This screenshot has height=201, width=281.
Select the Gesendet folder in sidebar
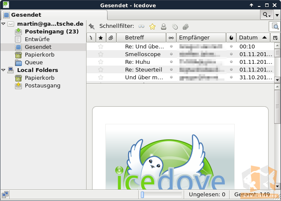(x=43, y=47)
